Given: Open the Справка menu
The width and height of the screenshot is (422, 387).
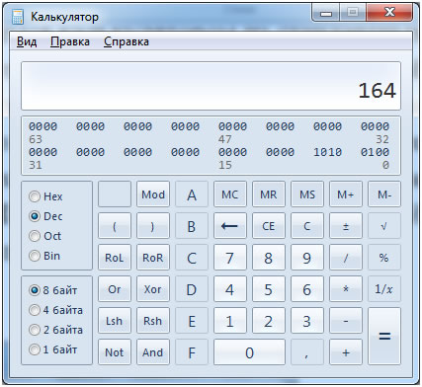Looking at the screenshot, I should tap(127, 41).
